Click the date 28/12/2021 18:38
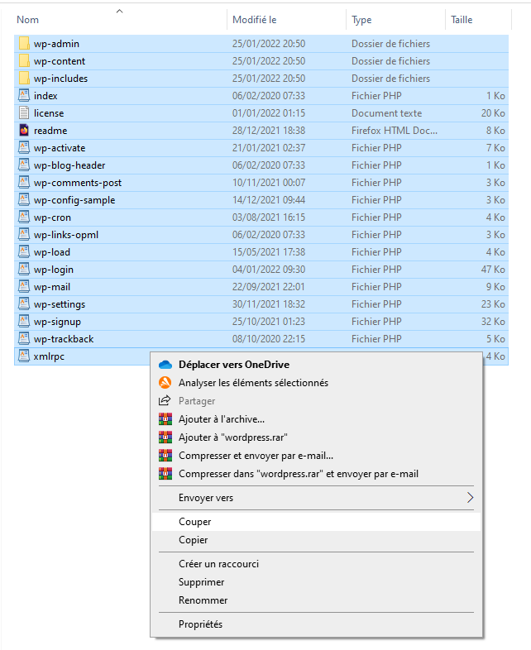The height and width of the screenshot is (650, 531). [269, 131]
